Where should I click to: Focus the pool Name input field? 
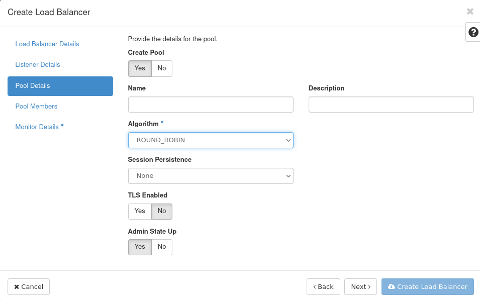coord(211,105)
